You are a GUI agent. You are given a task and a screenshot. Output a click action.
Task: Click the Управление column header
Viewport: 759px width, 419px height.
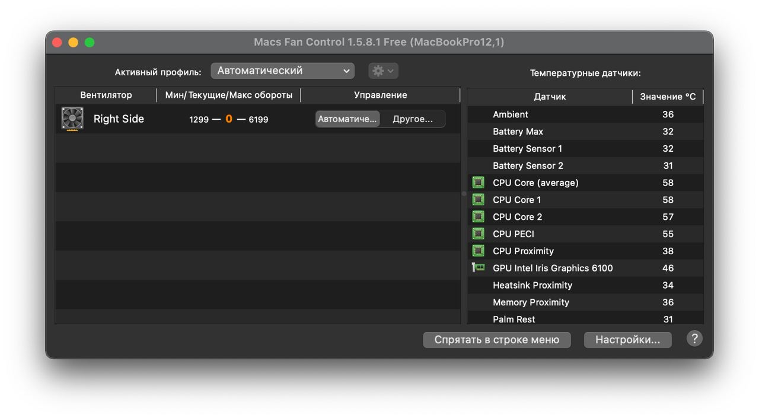(381, 95)
